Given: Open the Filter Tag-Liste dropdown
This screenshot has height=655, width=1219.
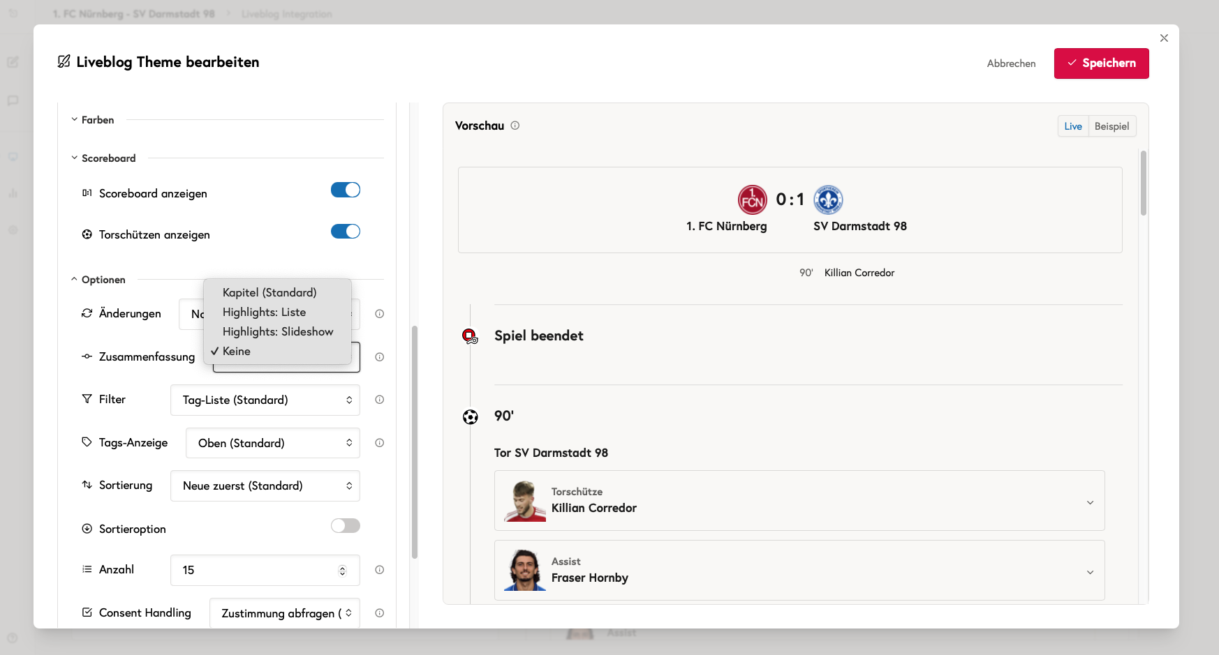Looking at the screenshot, I should coord(265,400).
